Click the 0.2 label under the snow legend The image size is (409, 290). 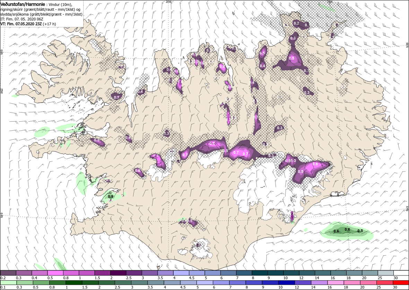coord(3,278)
